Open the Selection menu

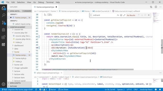21,2
